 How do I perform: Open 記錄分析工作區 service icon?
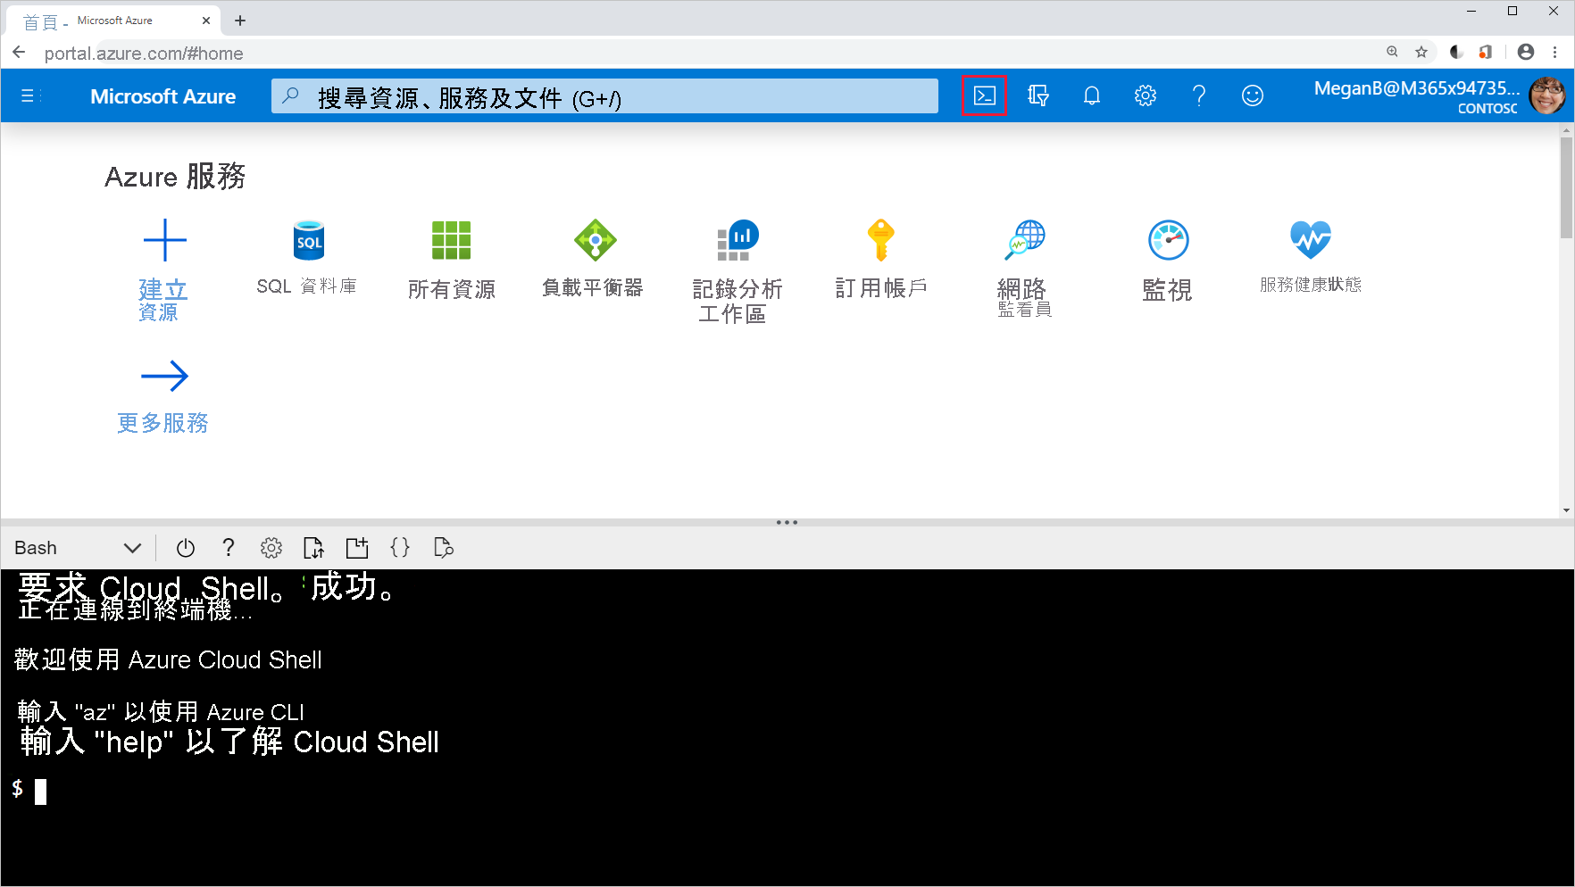point(737,240)
